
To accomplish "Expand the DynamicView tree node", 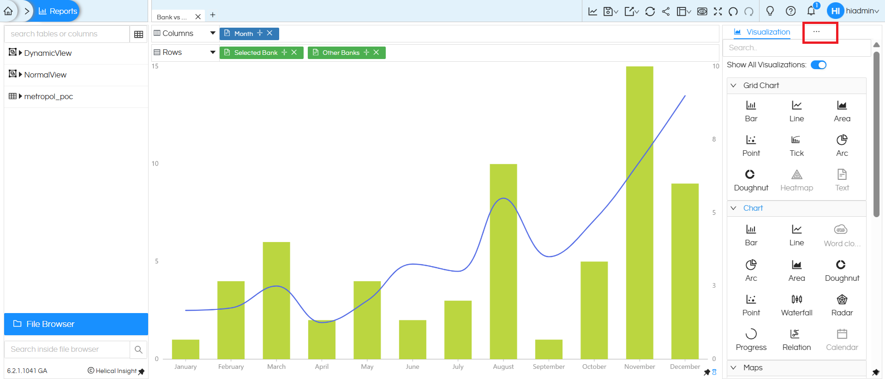I will (x=20, y=53).
